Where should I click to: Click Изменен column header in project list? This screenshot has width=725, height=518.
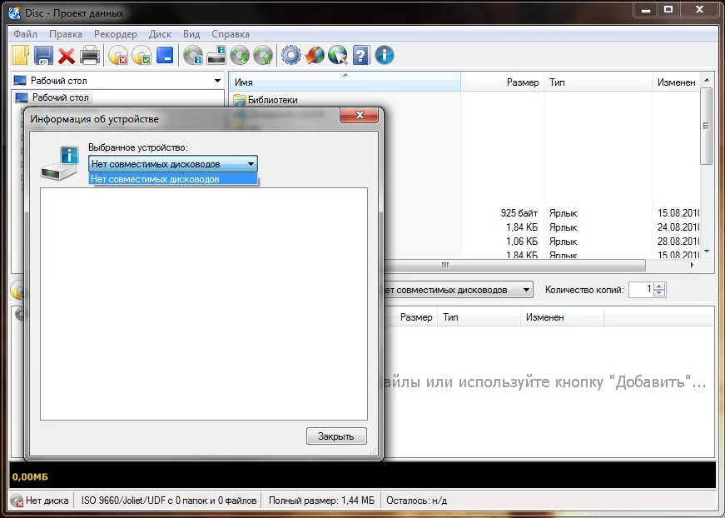pyautogui.click(x=562, y=317)
